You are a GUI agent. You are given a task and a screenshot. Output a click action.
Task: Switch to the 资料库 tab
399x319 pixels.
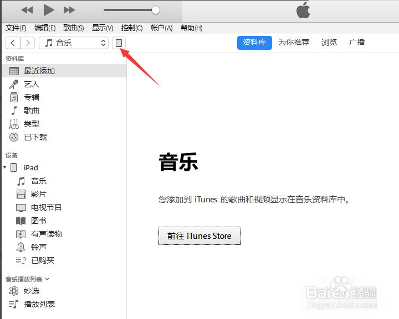(x=254, y=43)
